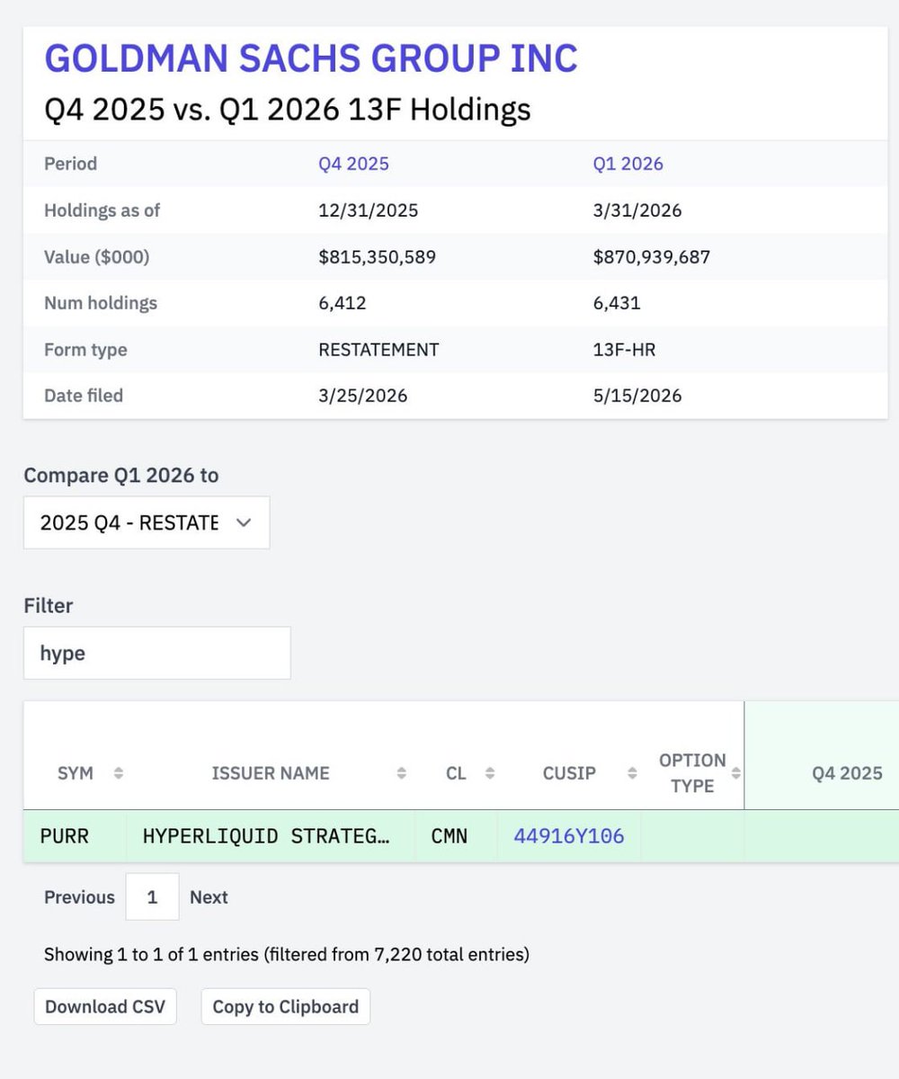This screenshot has height=1079, width=899.
Task: Sort by SYM column arrows
Action: tap(118, 773)
